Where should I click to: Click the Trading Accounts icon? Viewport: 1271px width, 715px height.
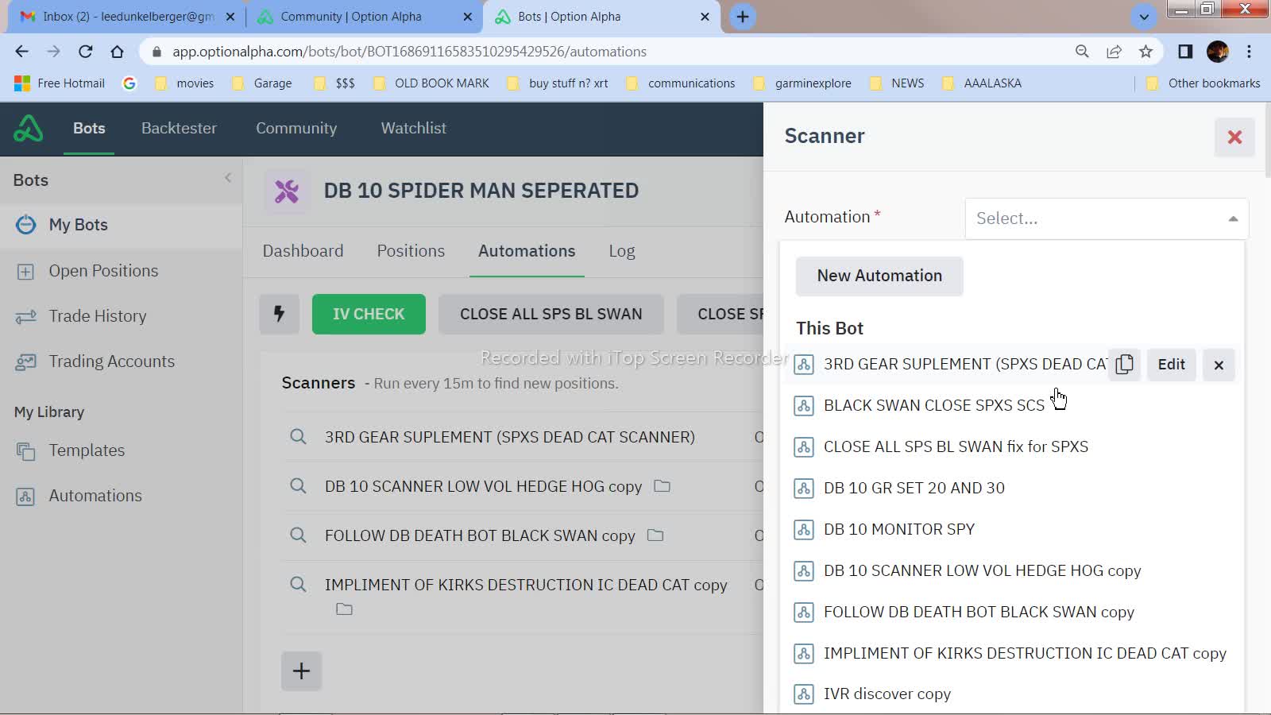[25, 362]
